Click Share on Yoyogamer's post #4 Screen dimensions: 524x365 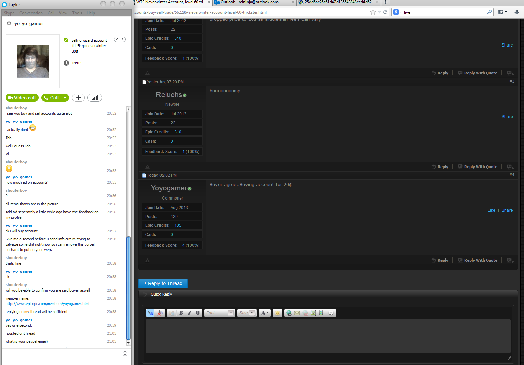point(507,210)
